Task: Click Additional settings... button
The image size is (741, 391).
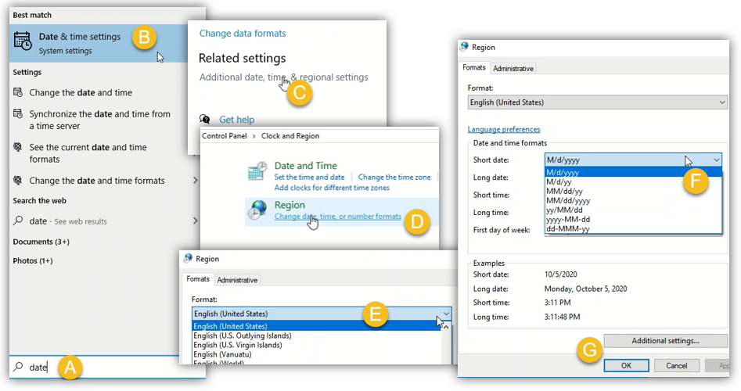Action: [x=665, y=340]
